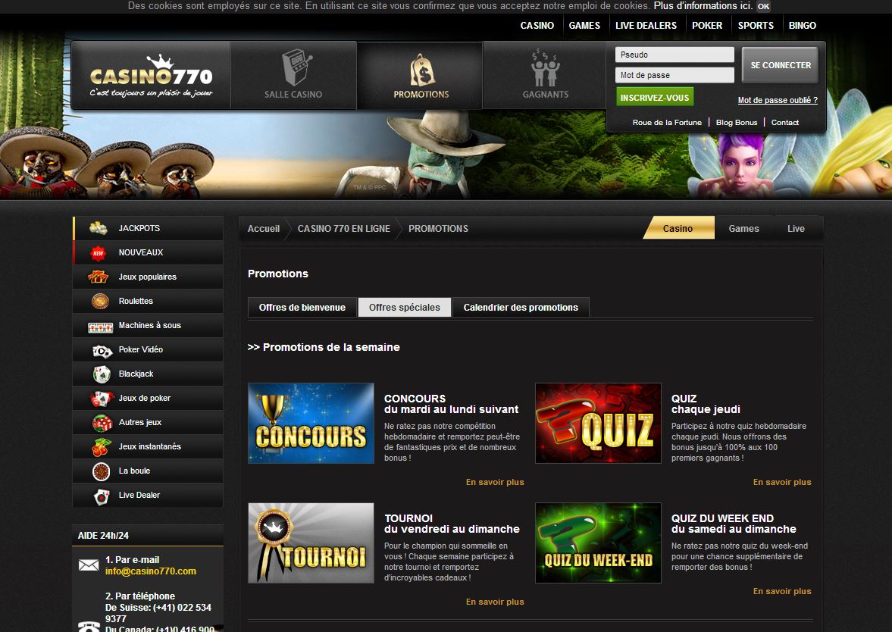The height and width of the screenshot is (632, 892).
Task: Open SPORTS in top navigation
Action: point(756,26)
